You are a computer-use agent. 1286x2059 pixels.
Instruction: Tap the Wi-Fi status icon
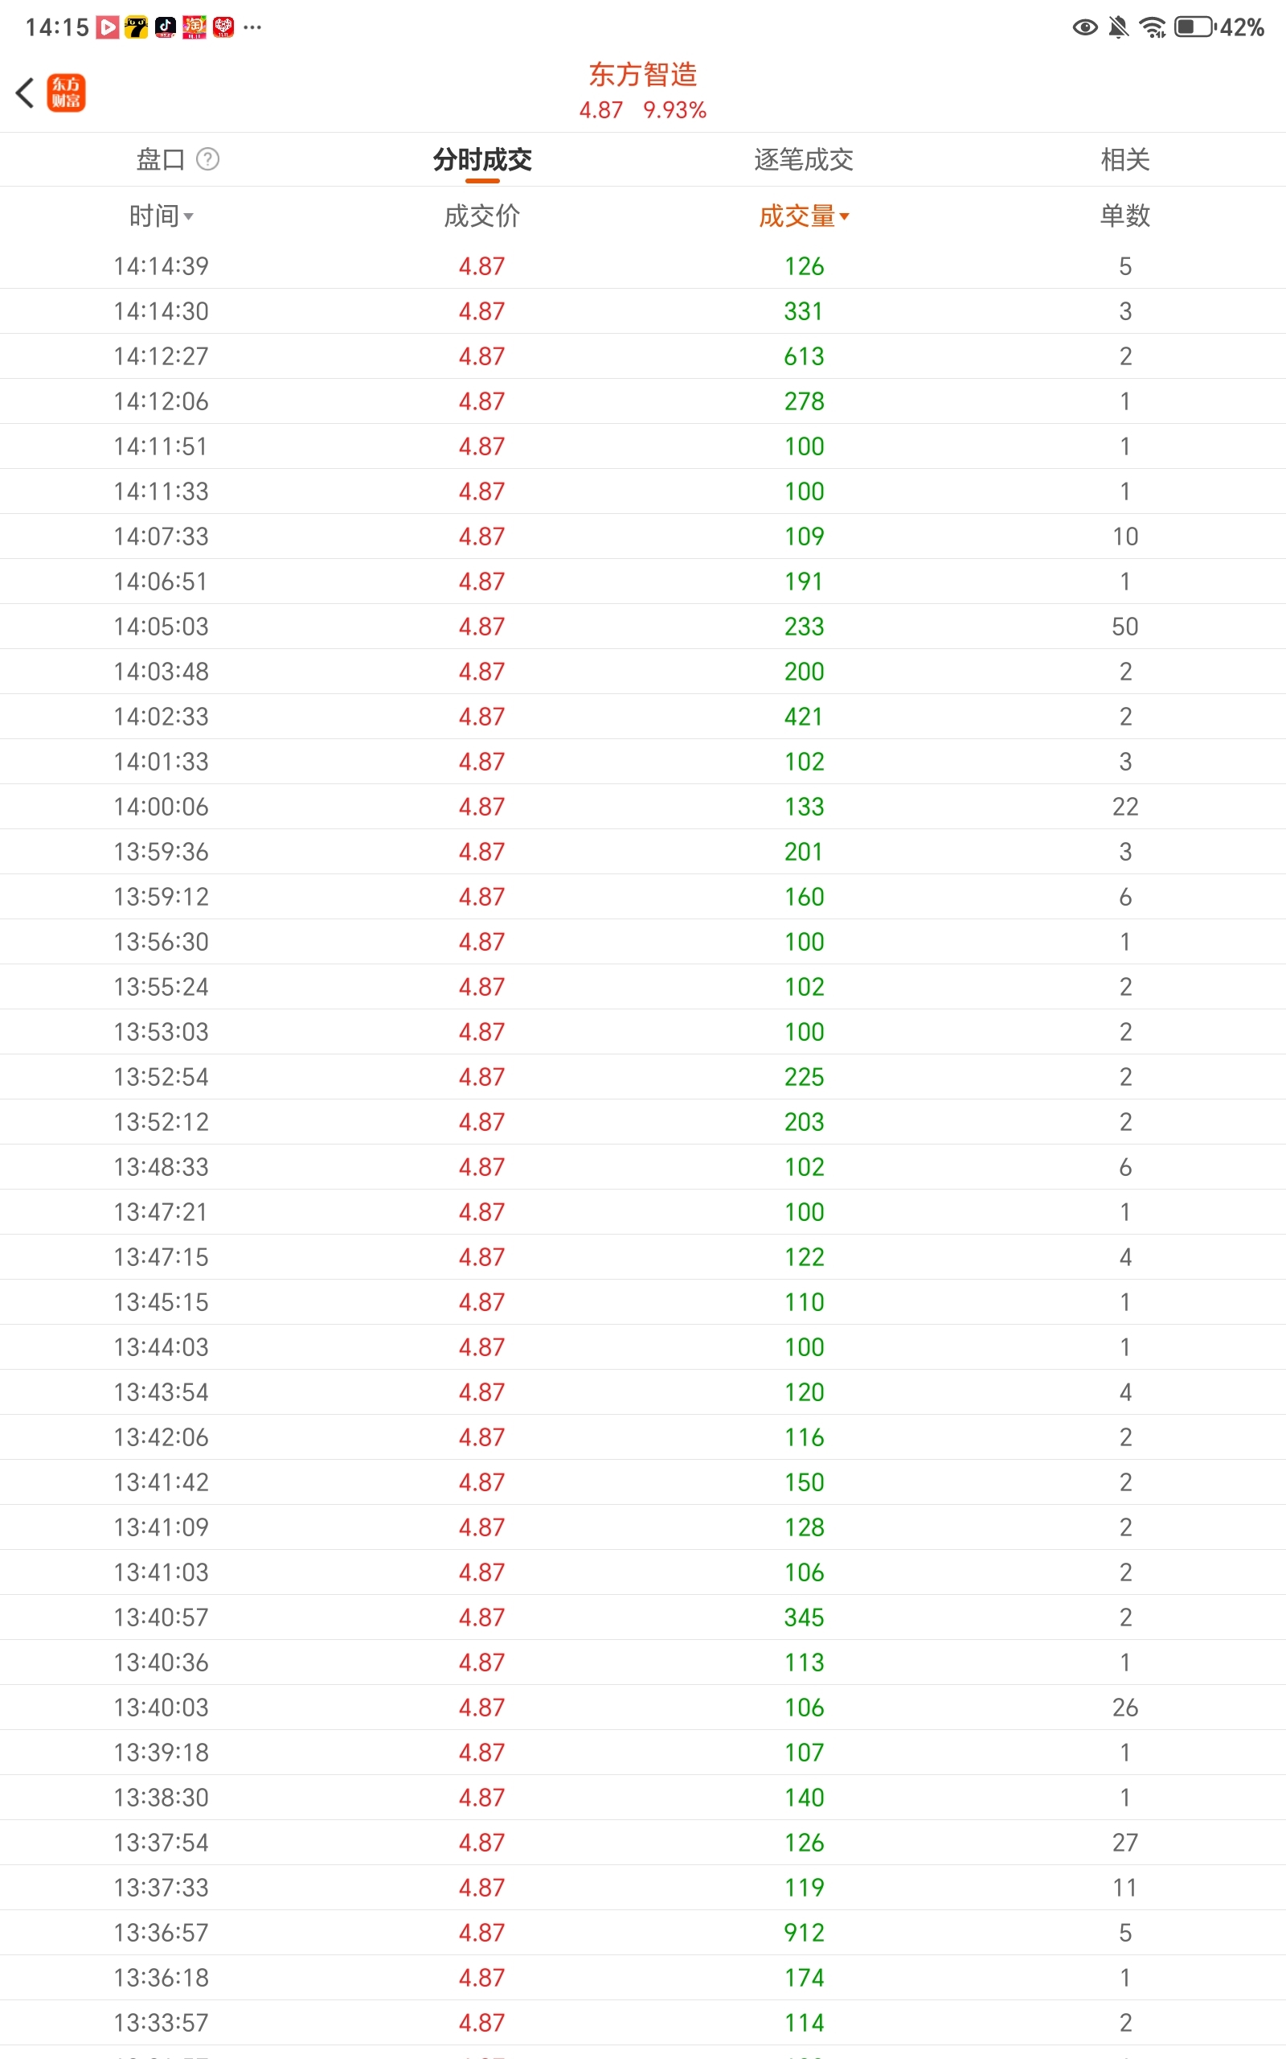click(x=1153, y=28)
